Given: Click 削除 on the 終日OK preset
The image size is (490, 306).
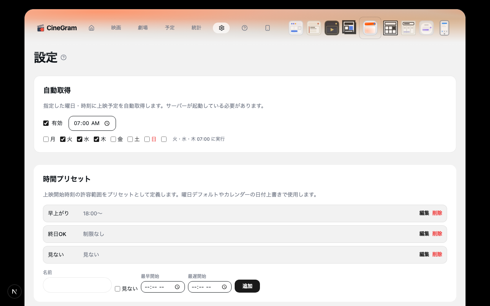Looking at the screenshot, I should click(437, 234).
